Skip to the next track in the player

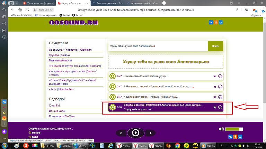150,133
